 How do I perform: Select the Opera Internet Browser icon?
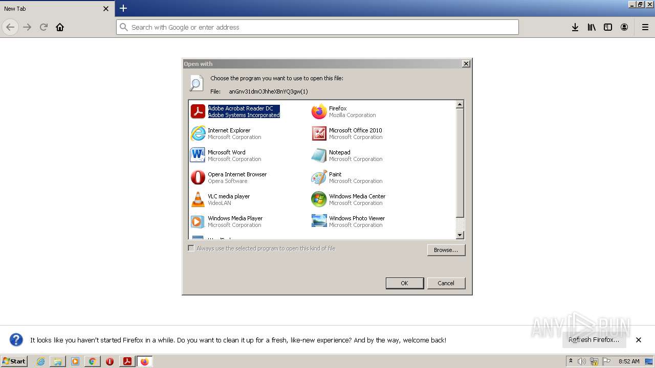click(x=198, y=177)
